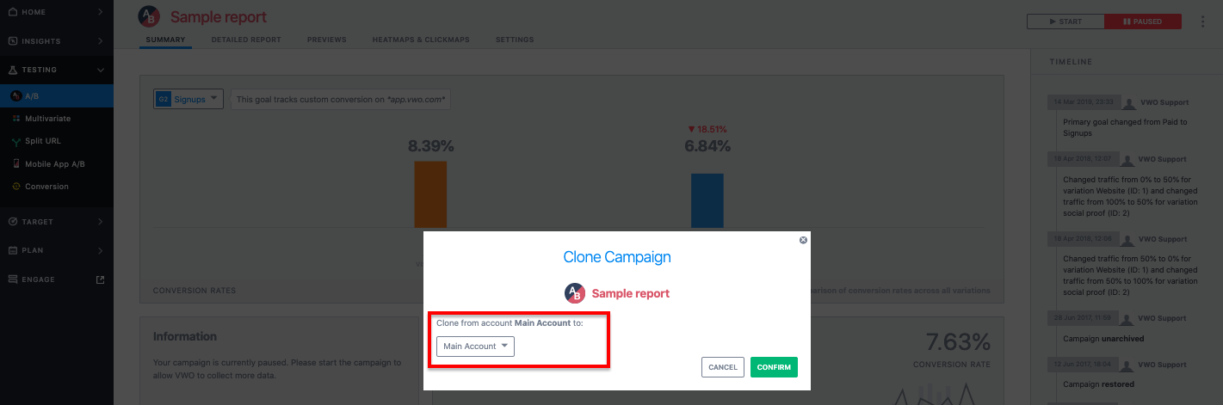The width and height of the screenshot is (1223, 405).
Task: Expand the Target sidebar section
Action: [57, 222]
